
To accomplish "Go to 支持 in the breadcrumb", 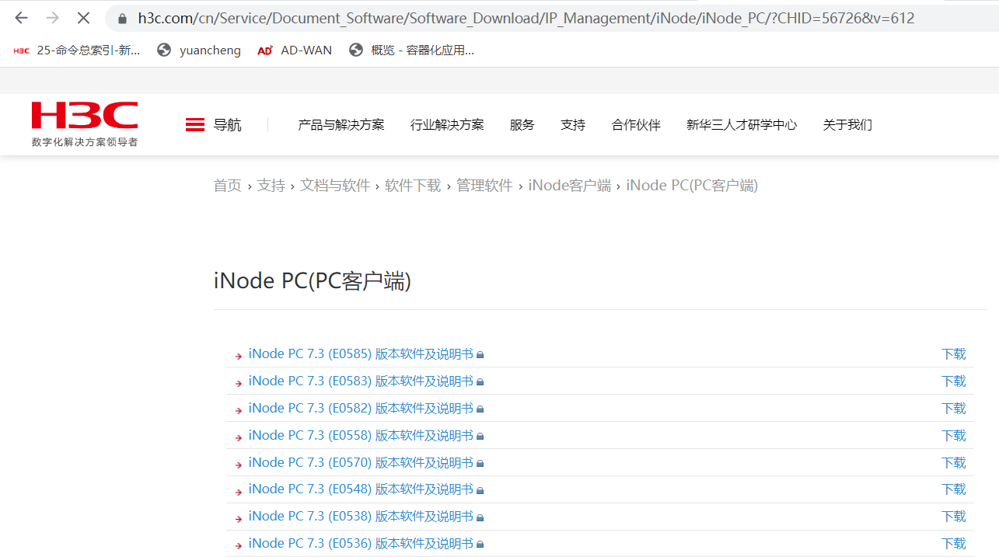I will pyautogui.click(x=271, y=186).
